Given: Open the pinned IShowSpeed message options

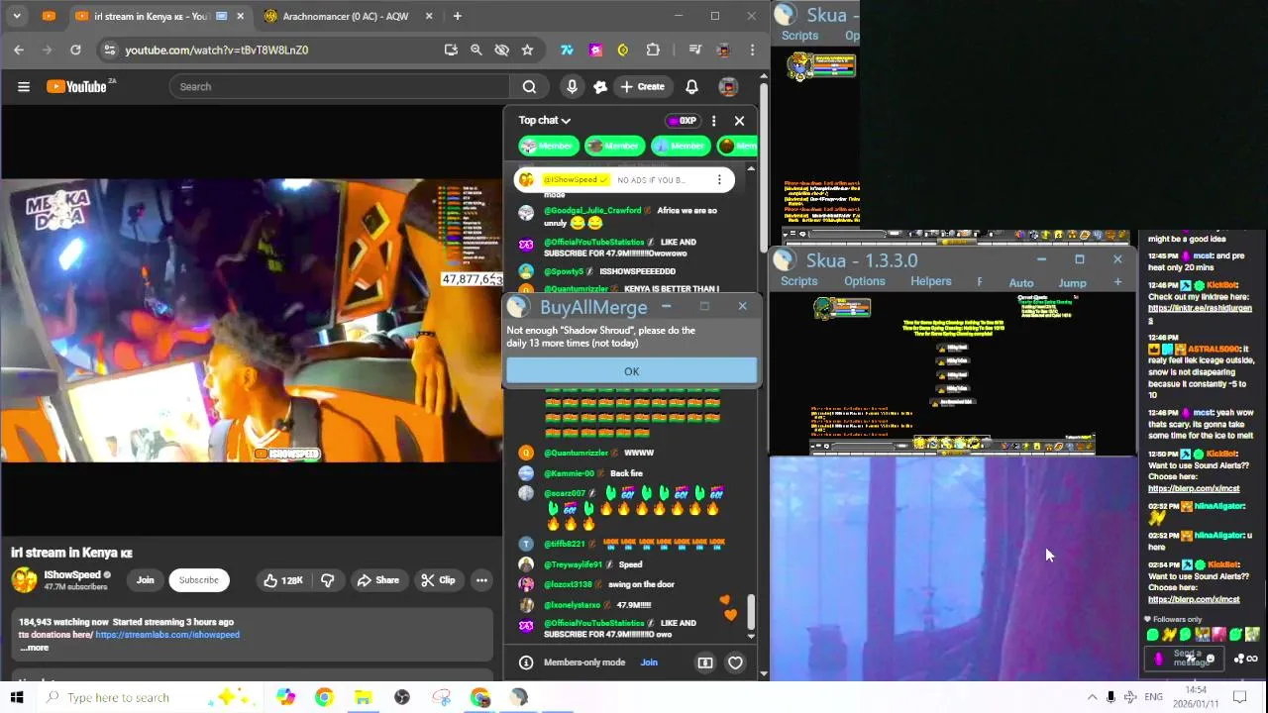Looking at the screenshot, I should (719, 180).
